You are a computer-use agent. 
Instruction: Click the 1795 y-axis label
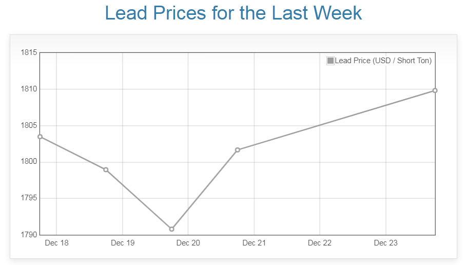coord(28,198)
